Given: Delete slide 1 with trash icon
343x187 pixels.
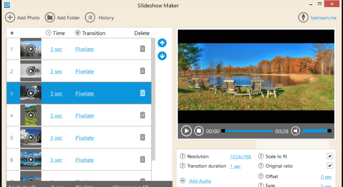Looking at the screenshot, I should (x=142, y=49).
